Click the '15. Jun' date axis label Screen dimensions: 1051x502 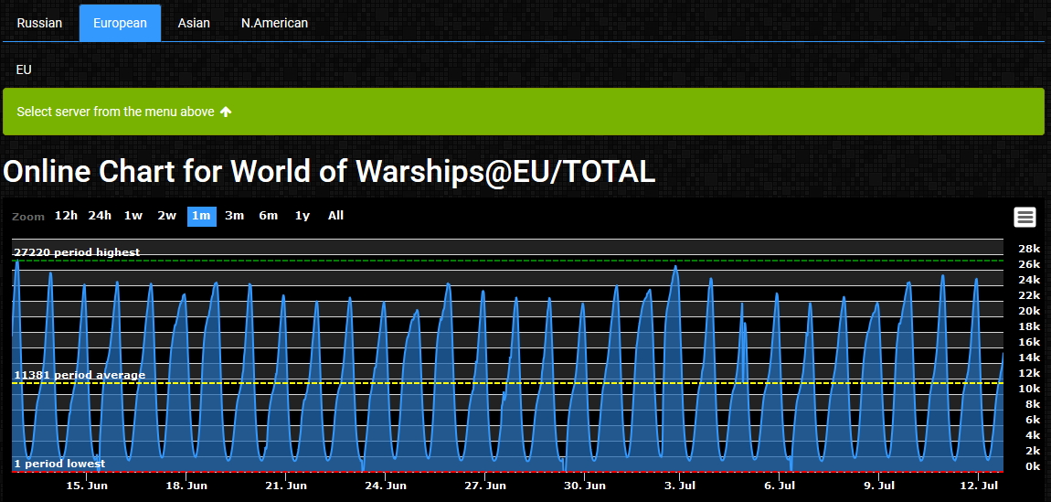(x=87, y=486)
